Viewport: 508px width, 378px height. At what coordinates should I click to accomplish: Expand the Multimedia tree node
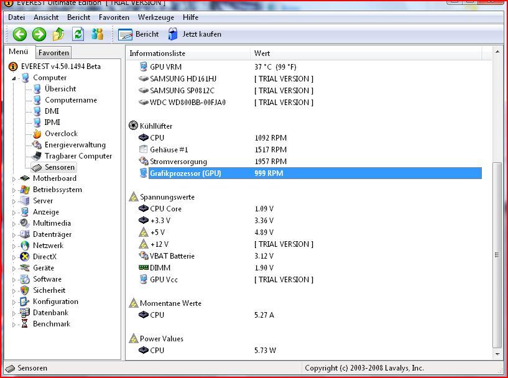point(14,224)
